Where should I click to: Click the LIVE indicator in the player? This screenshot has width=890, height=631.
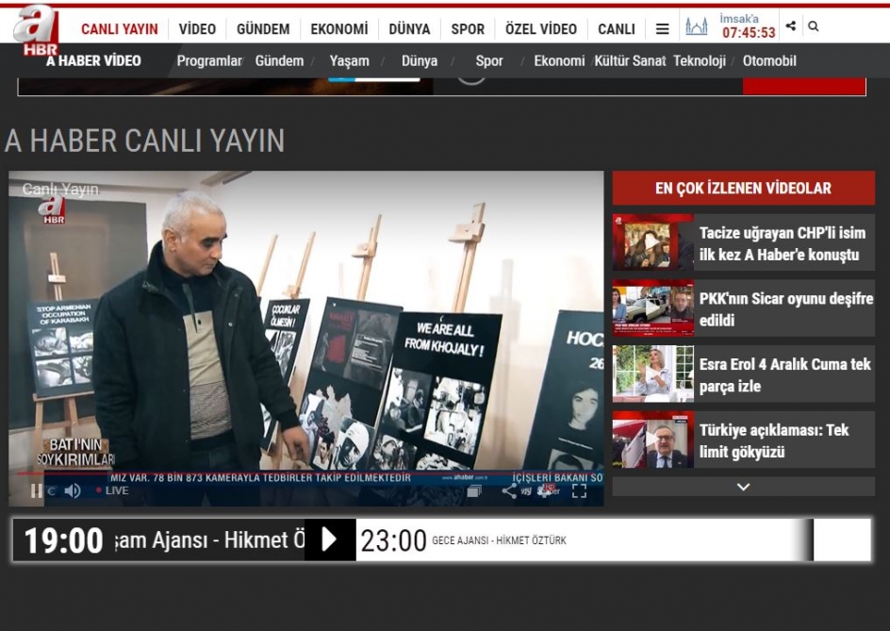[x=112, y=490]
